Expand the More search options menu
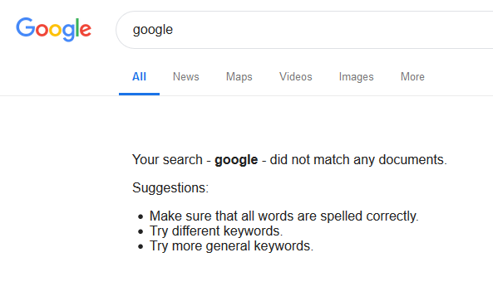The height and width of the screenshot is (301, 493). coord(412,76)
